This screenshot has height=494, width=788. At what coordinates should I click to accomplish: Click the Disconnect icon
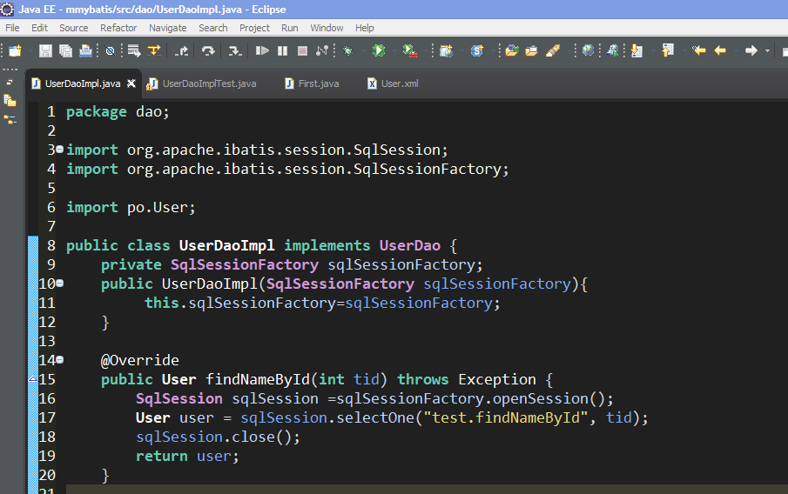(x=322, y=50)
